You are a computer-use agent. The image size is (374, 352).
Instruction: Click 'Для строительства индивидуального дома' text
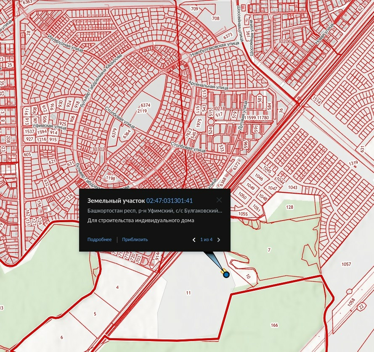(x=141, y=220)
